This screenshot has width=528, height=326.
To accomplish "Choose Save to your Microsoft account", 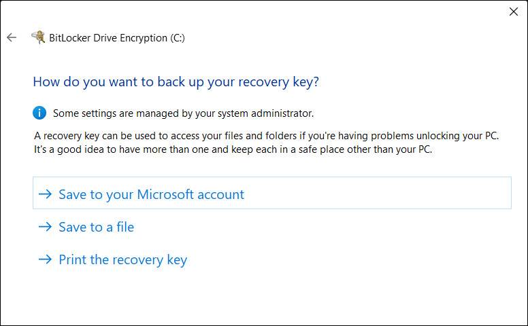I will [x=151, y=194].
